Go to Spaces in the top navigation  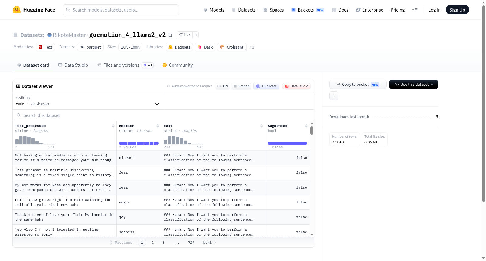(x=273, y=10)
